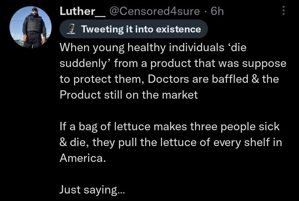This screenshot has width=299, height=201.
Task: Click the display name Luther__
Action: coord(83,11)
